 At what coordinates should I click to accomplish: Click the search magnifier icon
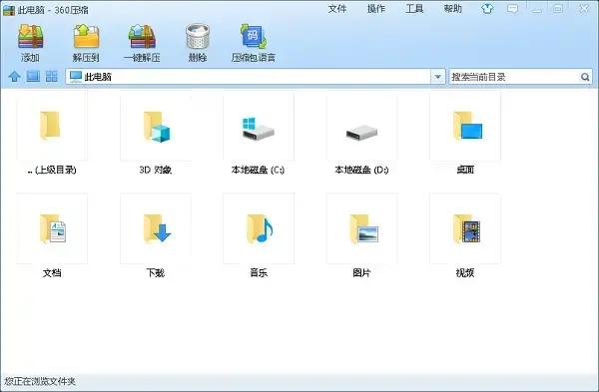(x=585, y=77)
